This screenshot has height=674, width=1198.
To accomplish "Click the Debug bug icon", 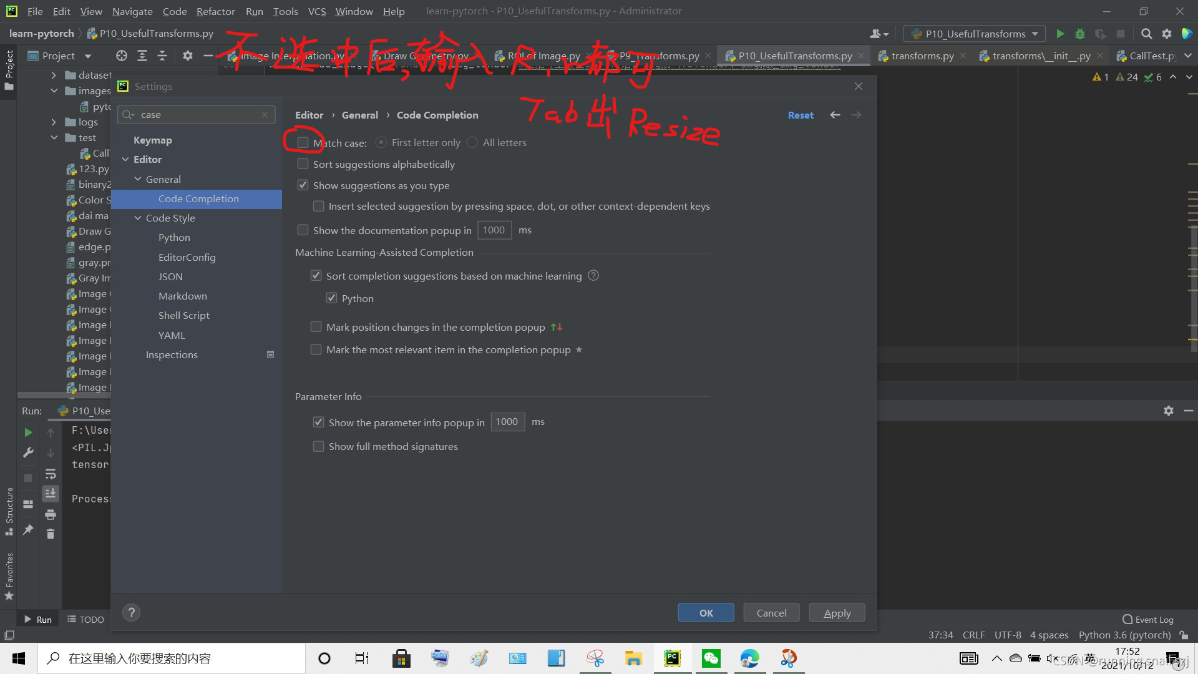I will coord(1080,34).
